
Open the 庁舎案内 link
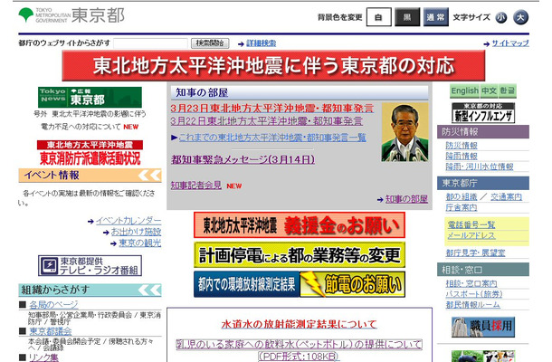pos(462,207)
